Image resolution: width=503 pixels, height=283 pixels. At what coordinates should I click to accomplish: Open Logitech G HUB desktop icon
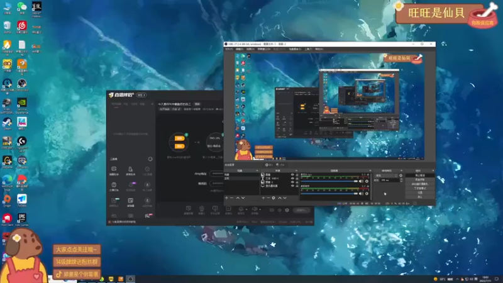(22, 143)
